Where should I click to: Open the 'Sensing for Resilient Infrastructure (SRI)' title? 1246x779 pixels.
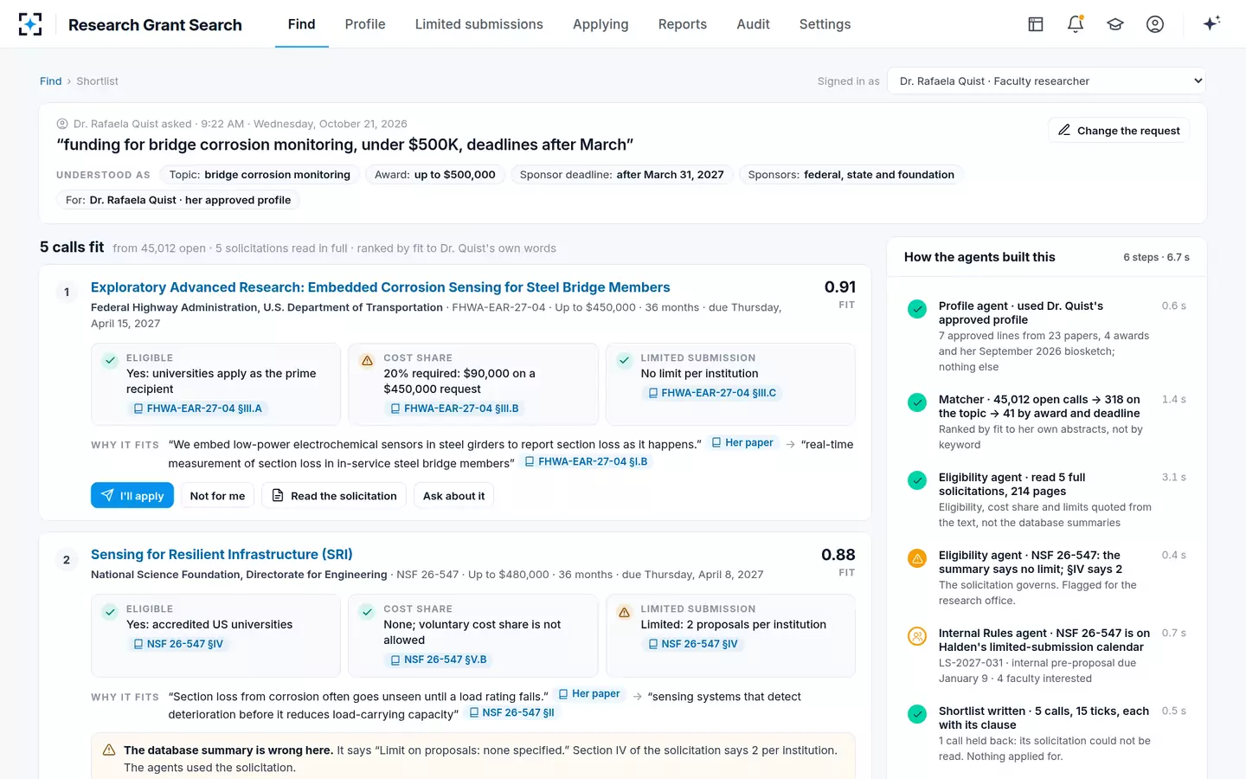point(222,555)
